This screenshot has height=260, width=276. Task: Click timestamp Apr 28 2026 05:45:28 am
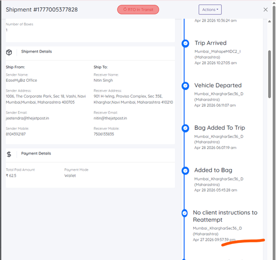tap(216, 190)
